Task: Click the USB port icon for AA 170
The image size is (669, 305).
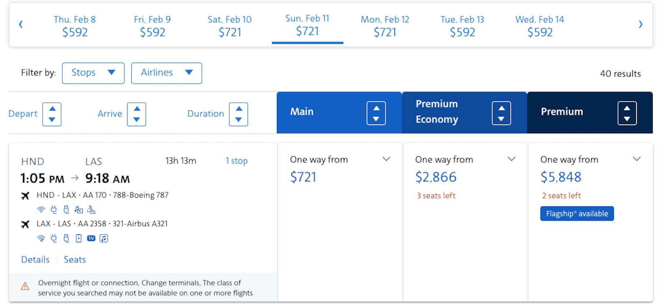Action: [66, 210]
